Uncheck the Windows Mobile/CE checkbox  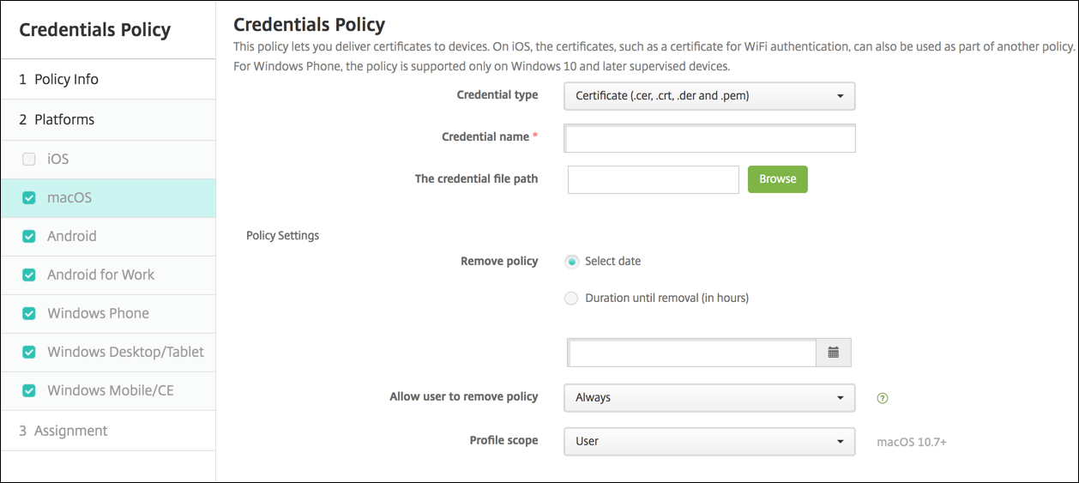click(29, 390)
